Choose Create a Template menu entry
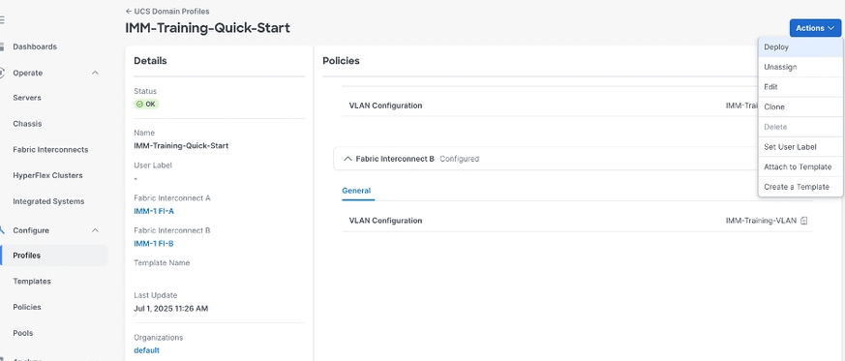 pos(800,187)
